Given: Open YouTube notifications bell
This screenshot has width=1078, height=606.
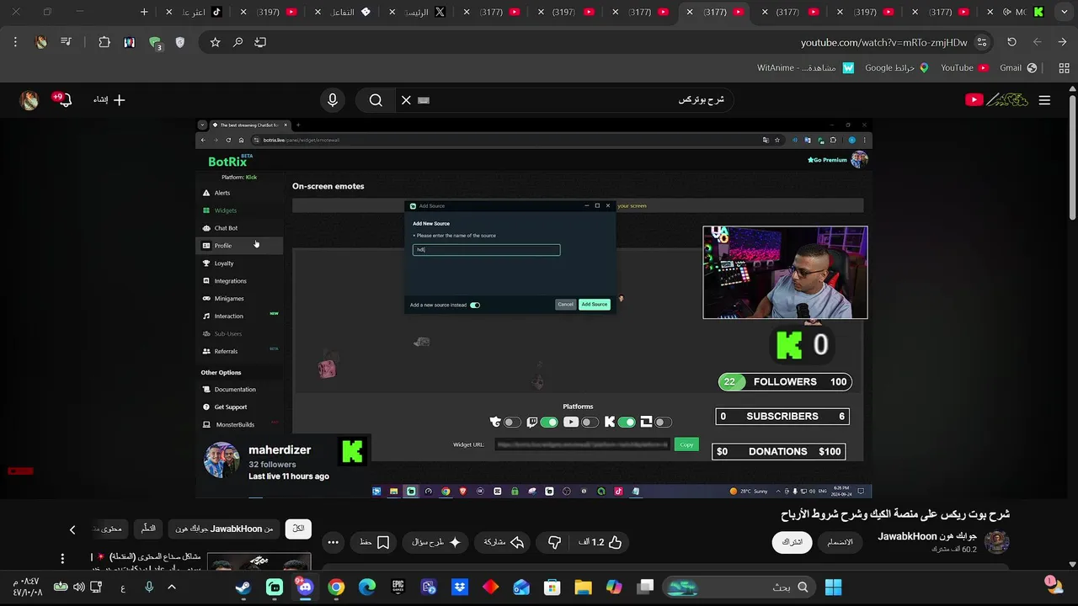Looking at the screenshot, I should pyautogui.click(x=64, y=100).
